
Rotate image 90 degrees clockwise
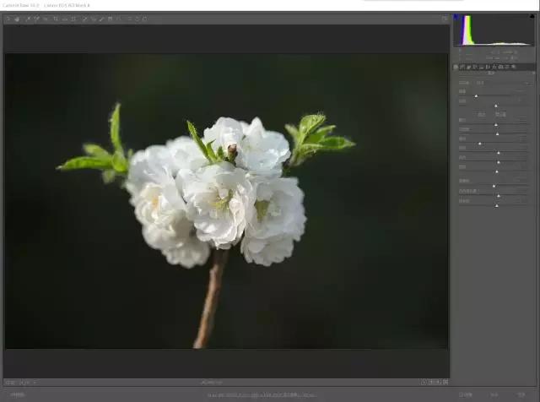144,19
